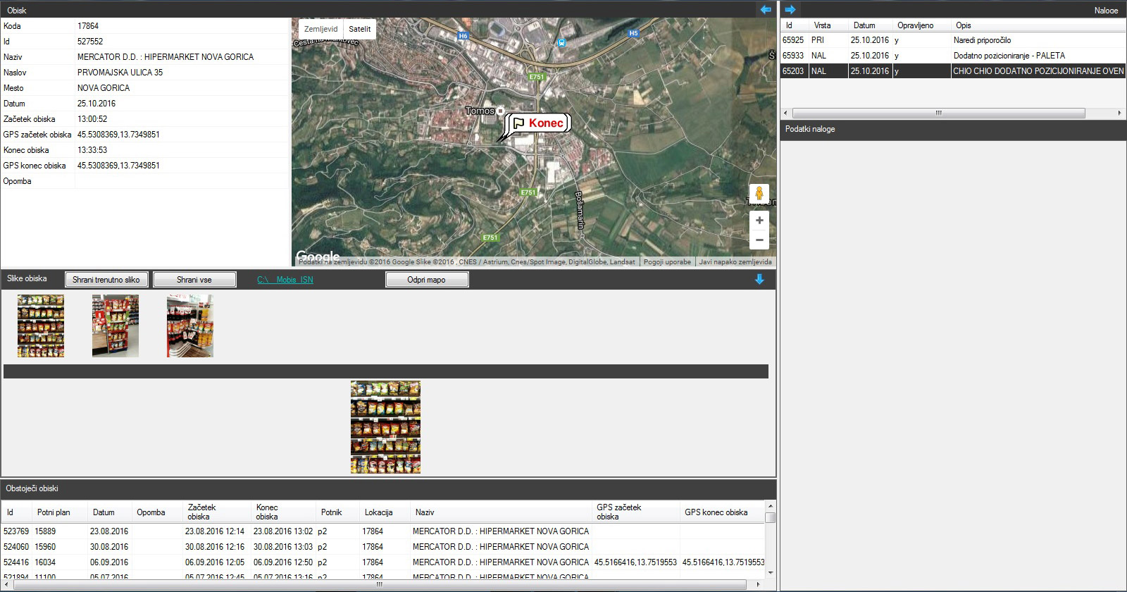The image size is (1127, 592).
Task: Click the Konec flag marker on map
Action: click(538, 123)
